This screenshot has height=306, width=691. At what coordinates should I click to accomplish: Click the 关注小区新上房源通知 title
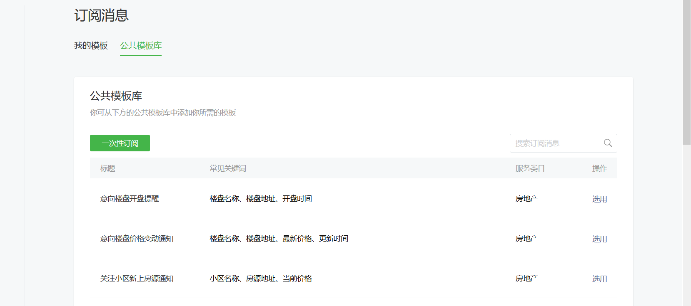coord(137,279)
